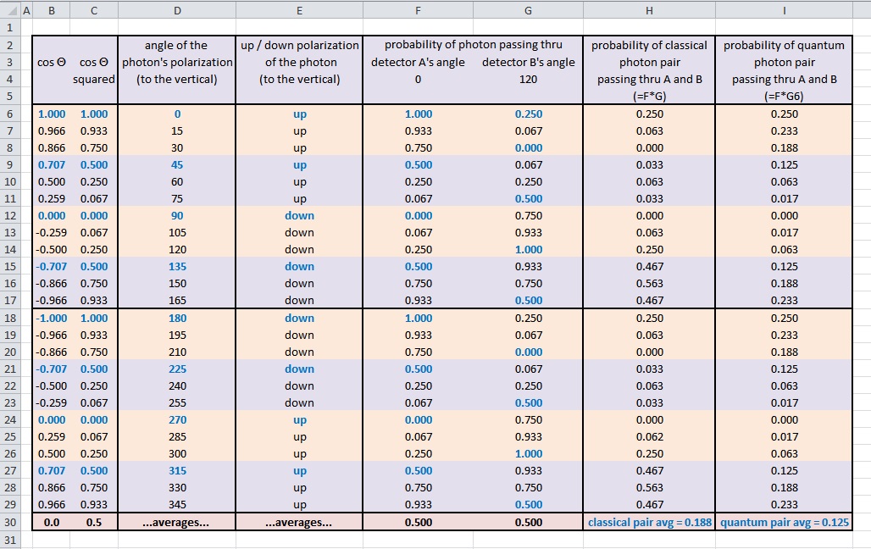Viewport: 871px width, 549px height.
Task: Click the cell with polarization angle 45
Action: [x=177, y=165]
